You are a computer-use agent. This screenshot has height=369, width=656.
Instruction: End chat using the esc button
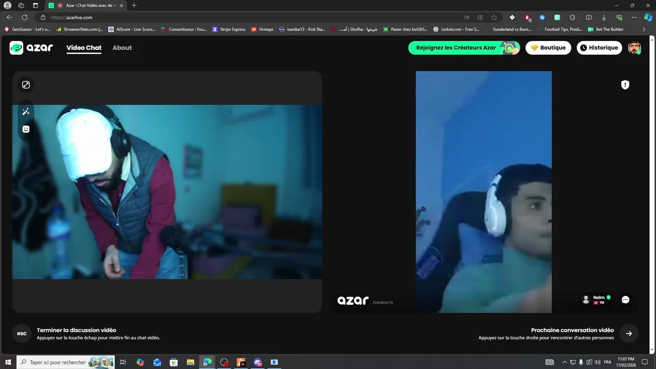tap(22, 334)
